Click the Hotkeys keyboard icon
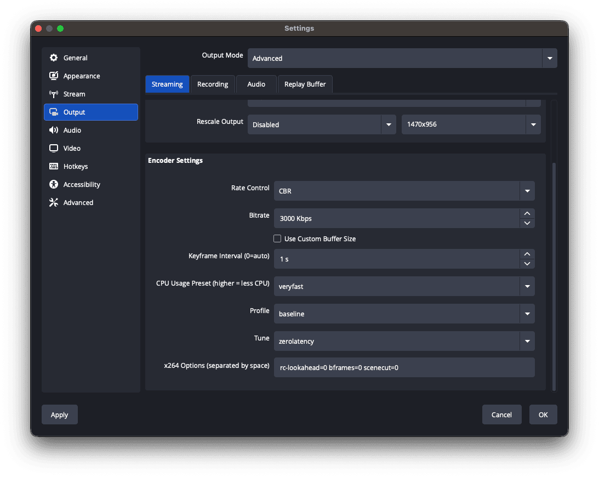 [54, 167]
